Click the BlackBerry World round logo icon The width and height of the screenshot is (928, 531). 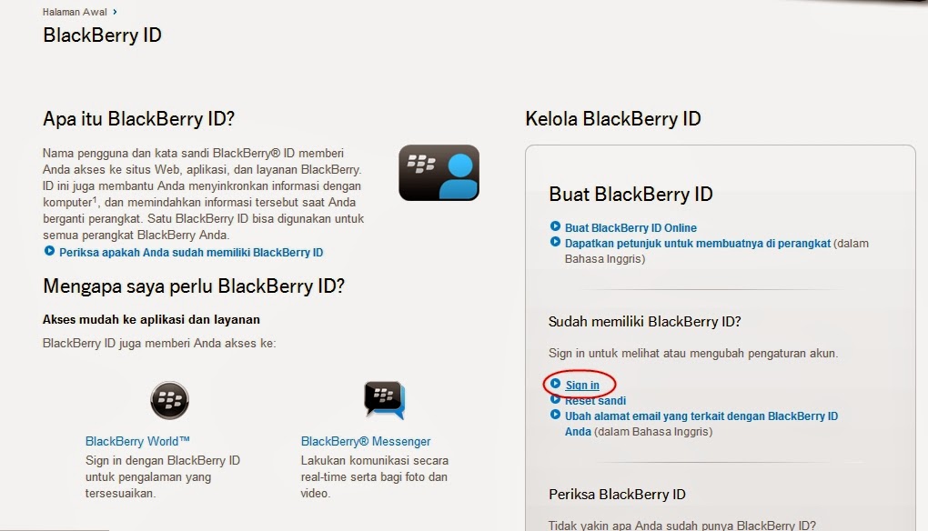pos(170,400)
